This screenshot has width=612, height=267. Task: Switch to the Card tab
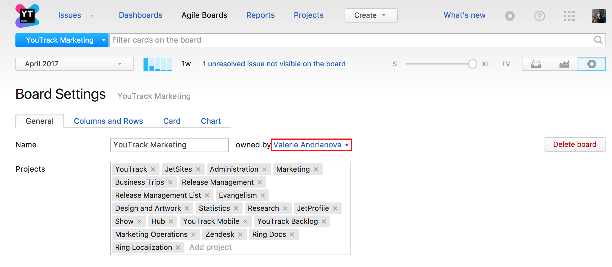[x=172, y=121]
